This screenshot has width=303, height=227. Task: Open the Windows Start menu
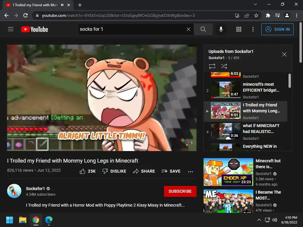[9, 220]
